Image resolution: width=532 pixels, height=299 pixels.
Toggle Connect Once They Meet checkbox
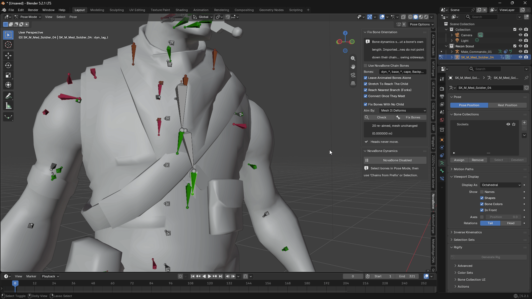point(365,96)
